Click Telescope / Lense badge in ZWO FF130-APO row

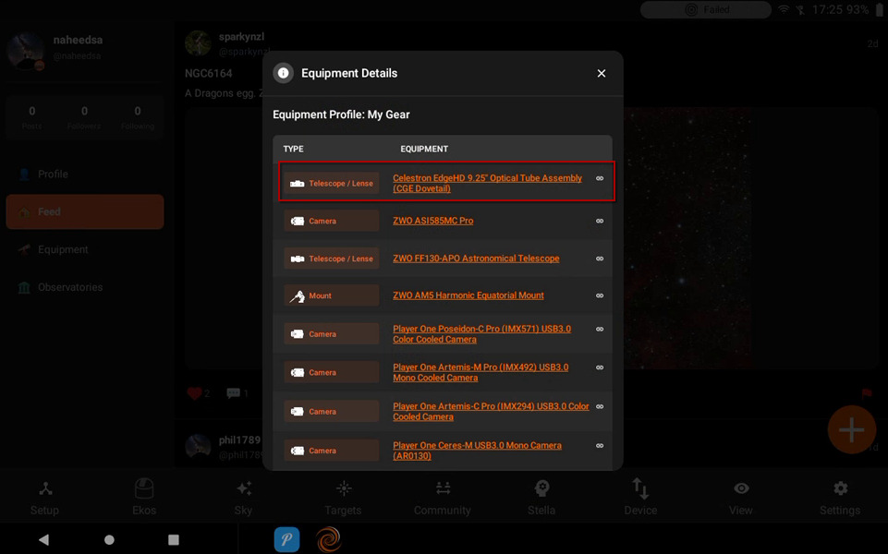[x=332, y=259]
